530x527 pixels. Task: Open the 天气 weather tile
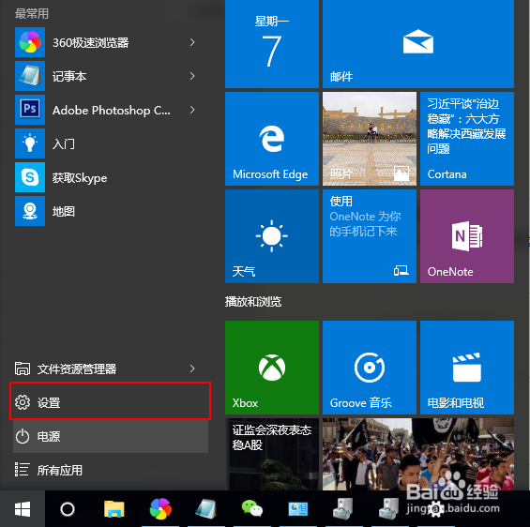(x=272, y=236)
